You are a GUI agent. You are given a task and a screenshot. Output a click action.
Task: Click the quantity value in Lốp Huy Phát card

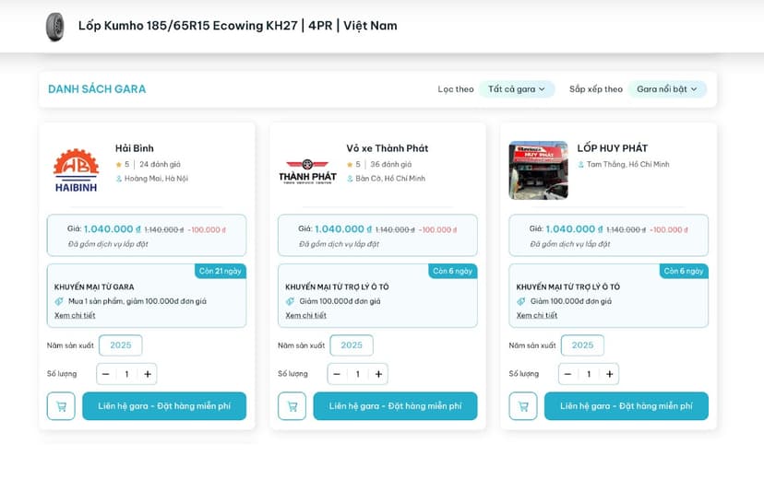pyautogui.click(x=589, y=374)
